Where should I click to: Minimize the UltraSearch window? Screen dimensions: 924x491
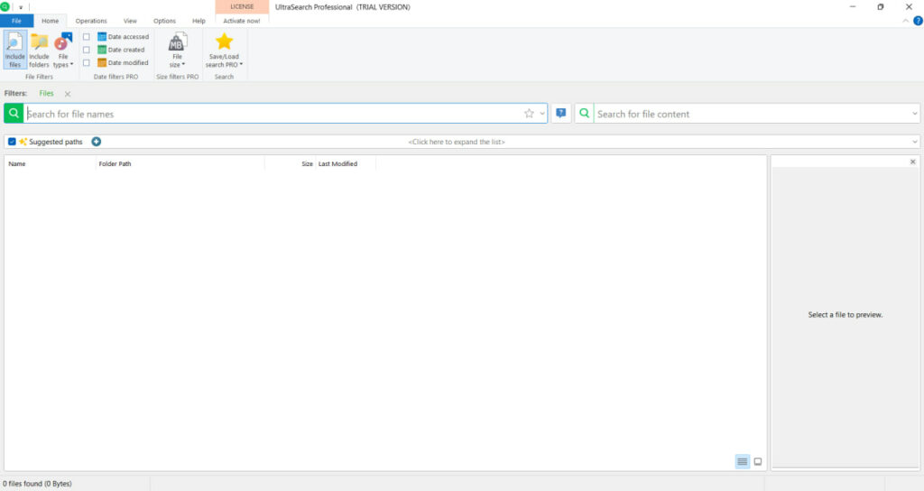pyautogui.click(x=853, y=7)
